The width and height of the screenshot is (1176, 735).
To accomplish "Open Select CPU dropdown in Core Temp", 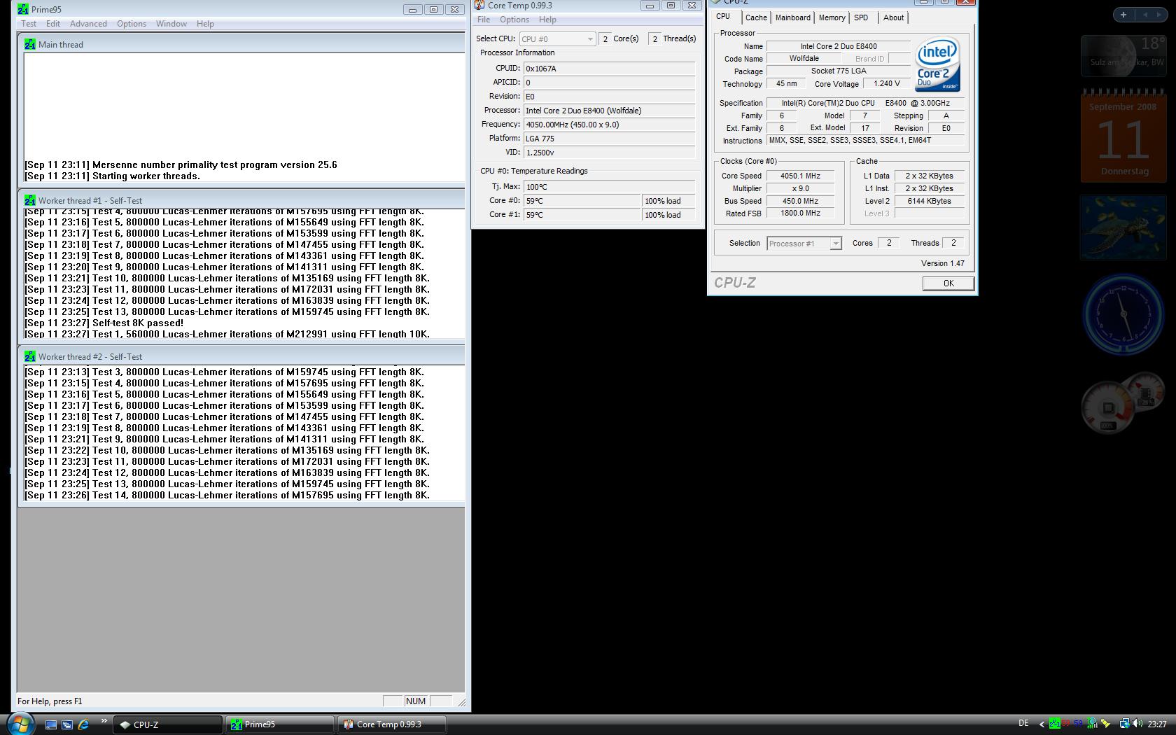I will tap(557, 39).
